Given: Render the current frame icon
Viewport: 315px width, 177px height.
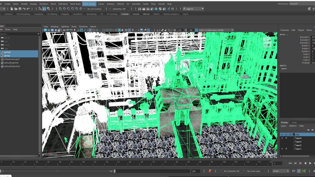Looking at the screenshot, I should 144,9.
